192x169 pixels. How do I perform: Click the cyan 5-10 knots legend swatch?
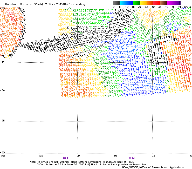pos(123,3)
